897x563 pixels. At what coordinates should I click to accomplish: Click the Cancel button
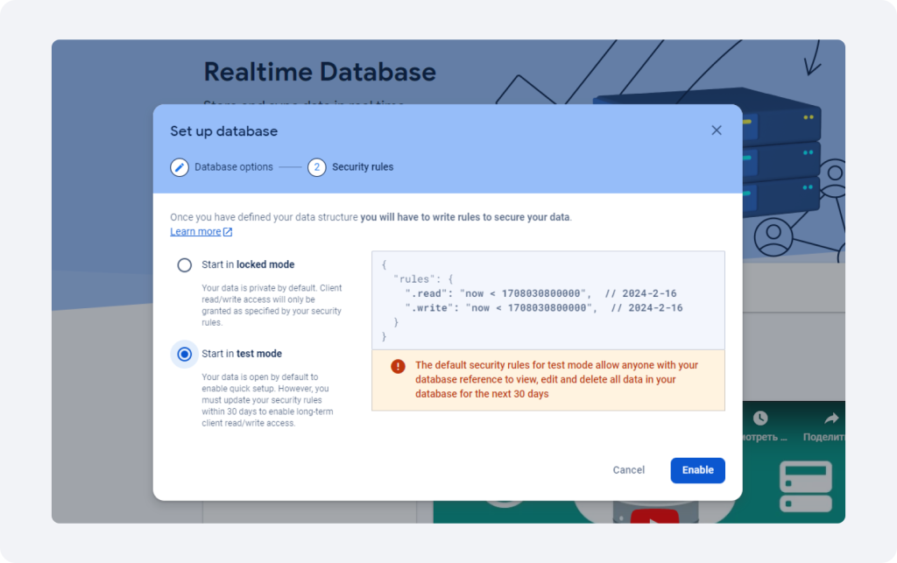point(629,470)
